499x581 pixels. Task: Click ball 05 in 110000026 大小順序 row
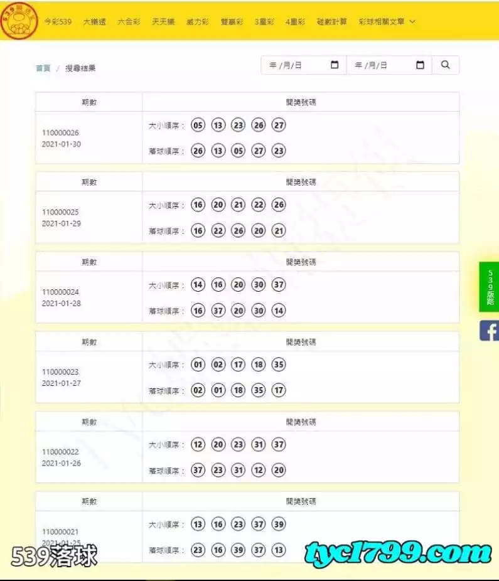pyautogui.click(x=198, y=125)
